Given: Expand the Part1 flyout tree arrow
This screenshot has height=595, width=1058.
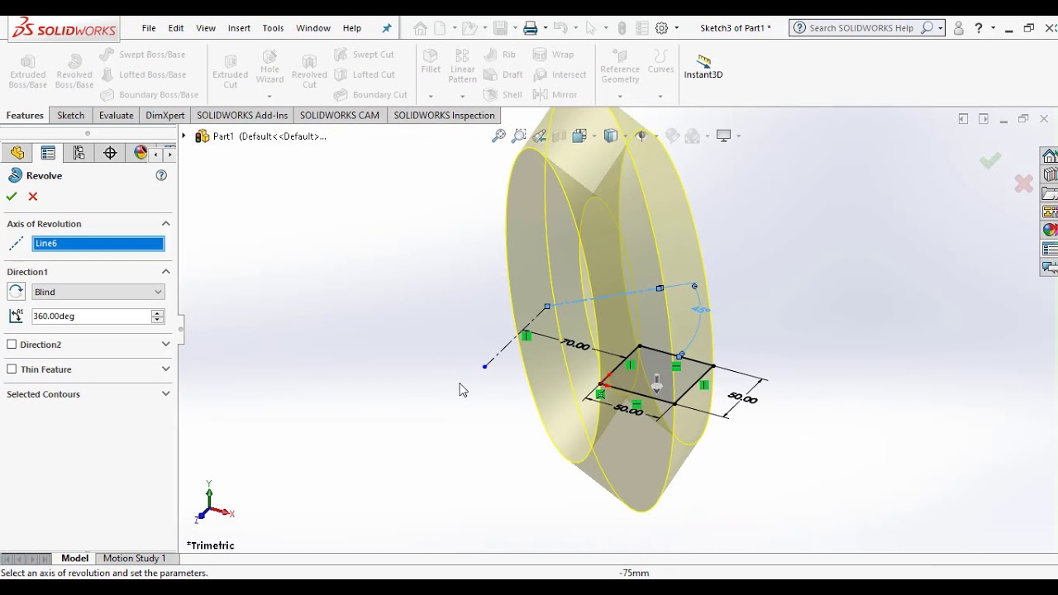Looking at the screenshot, I should click(184, 136).
